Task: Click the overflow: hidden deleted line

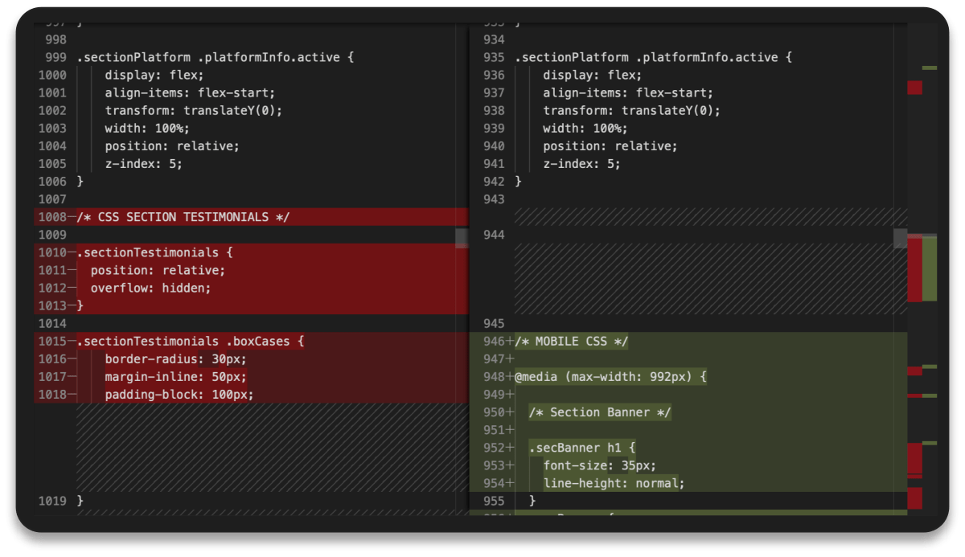Action: point(150,288)
